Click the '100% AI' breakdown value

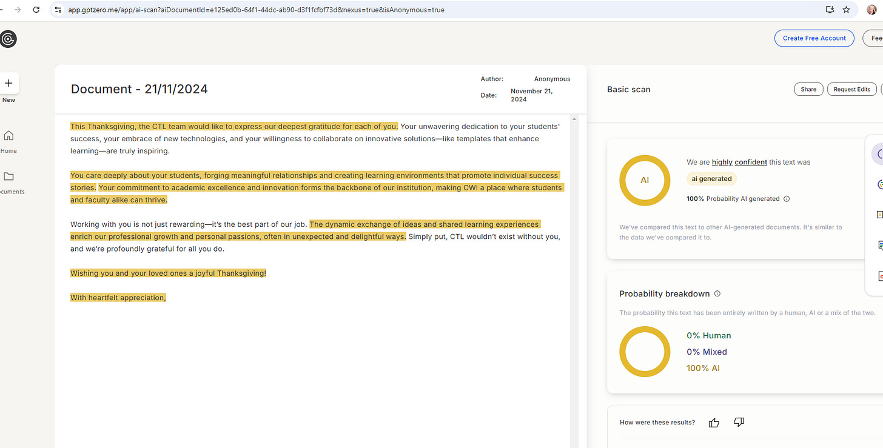point(703,368)
